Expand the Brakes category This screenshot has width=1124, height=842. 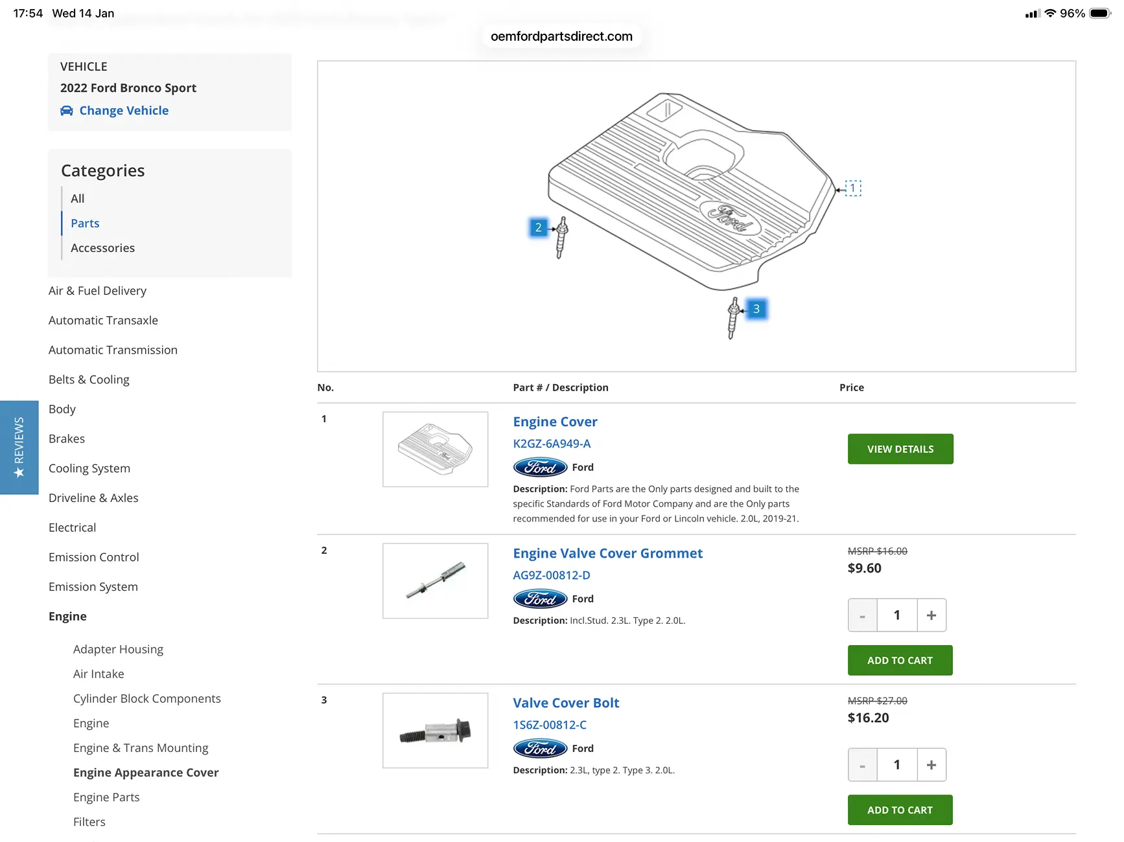pyautogui.click(x=67, y=438)
